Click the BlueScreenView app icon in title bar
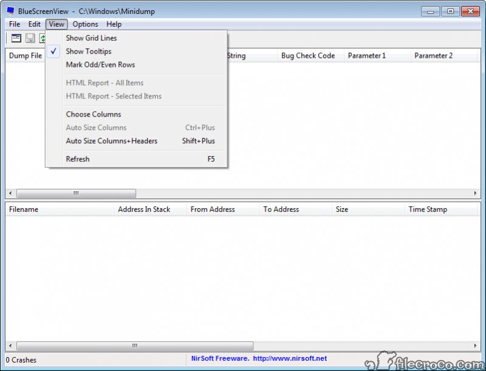486x371 pixels. pyautogui.click(x=10, y=11)
